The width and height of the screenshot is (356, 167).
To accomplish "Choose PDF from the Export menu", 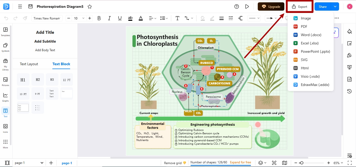I will pyautogui.click(x=304, y=26).
